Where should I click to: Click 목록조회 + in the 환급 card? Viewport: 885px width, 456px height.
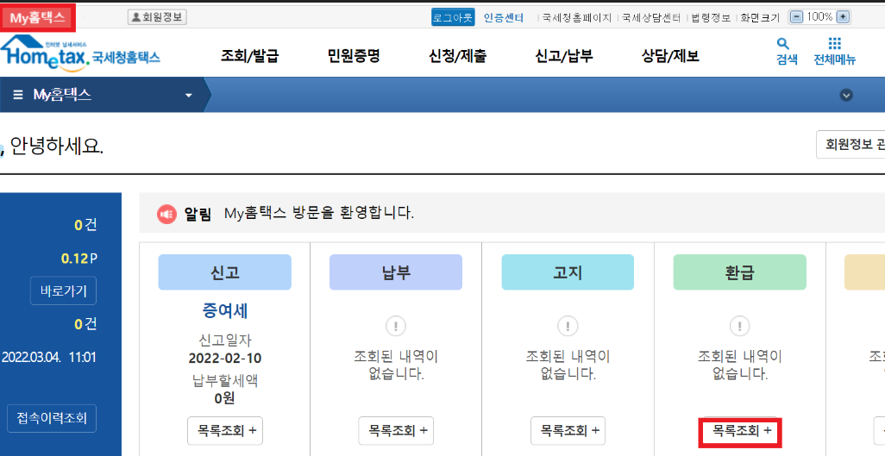[x=740, y=432]
